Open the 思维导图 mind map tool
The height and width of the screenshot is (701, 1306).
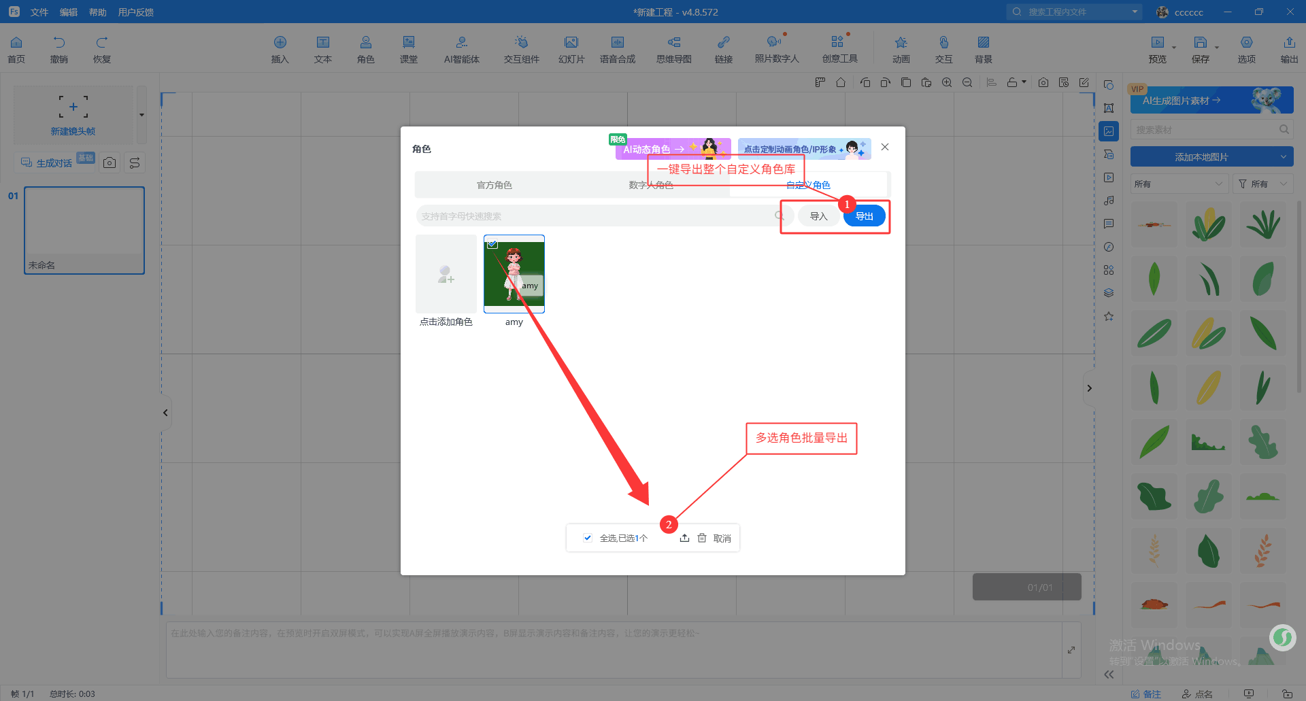click(673, 49)
